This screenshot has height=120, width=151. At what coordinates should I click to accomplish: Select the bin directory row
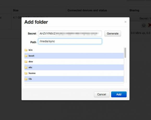(x=74, y=50)
